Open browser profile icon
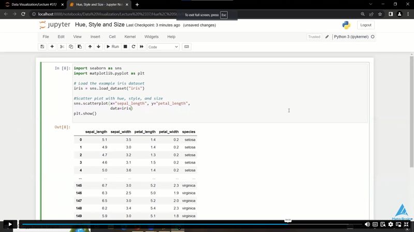This screenshot has width=414, height=232. (400, 14)
